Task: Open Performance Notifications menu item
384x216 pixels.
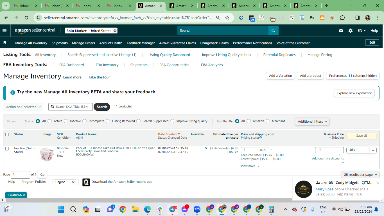Action: 252,43
